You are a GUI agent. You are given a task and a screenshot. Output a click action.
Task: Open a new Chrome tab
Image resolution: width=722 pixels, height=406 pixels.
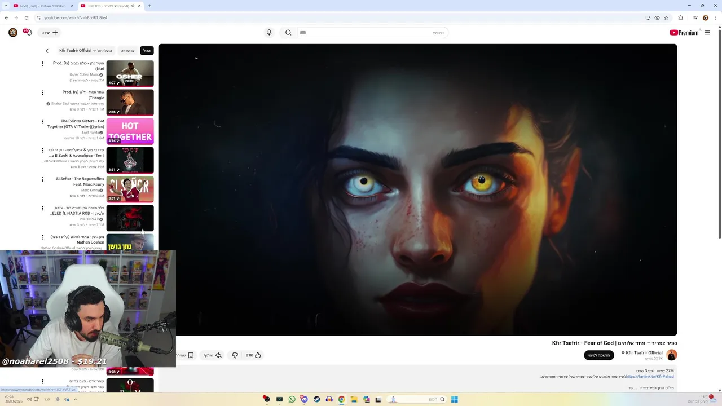tap(149, 6)
